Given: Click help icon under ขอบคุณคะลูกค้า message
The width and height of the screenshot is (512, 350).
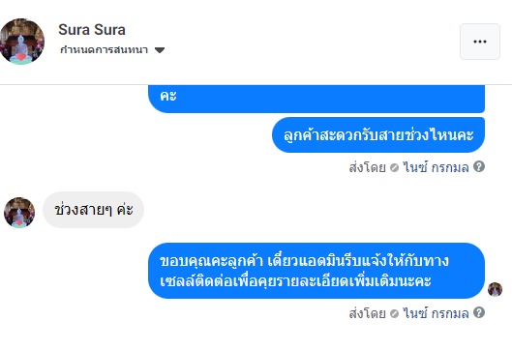Looking at the screenshot, I should (x=479, y=312).
